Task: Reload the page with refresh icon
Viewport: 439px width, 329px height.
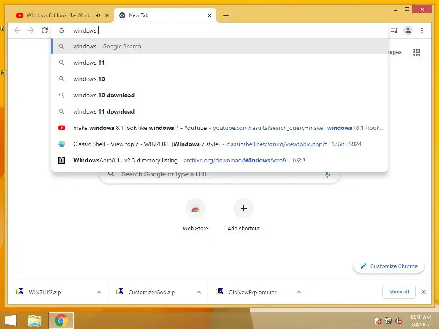Action: pos(45,30)
